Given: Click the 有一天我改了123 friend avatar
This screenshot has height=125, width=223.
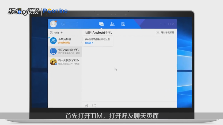Looking at the screenshot, I should point(53,62).
